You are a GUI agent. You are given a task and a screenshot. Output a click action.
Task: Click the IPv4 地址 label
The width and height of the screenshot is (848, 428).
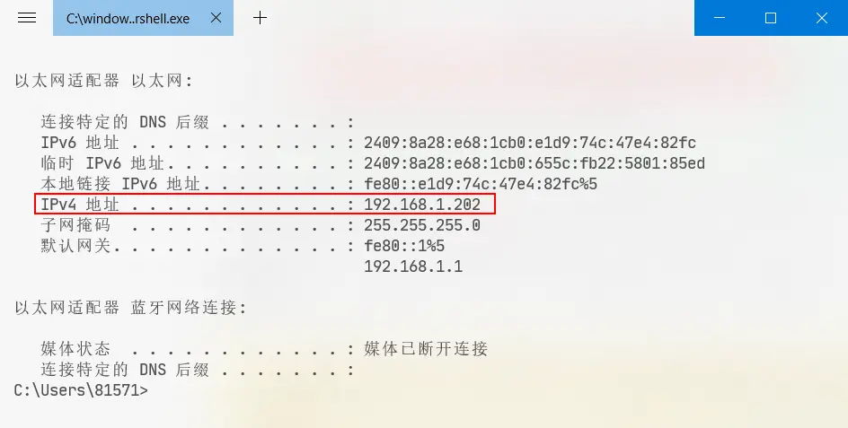[80, 205]
